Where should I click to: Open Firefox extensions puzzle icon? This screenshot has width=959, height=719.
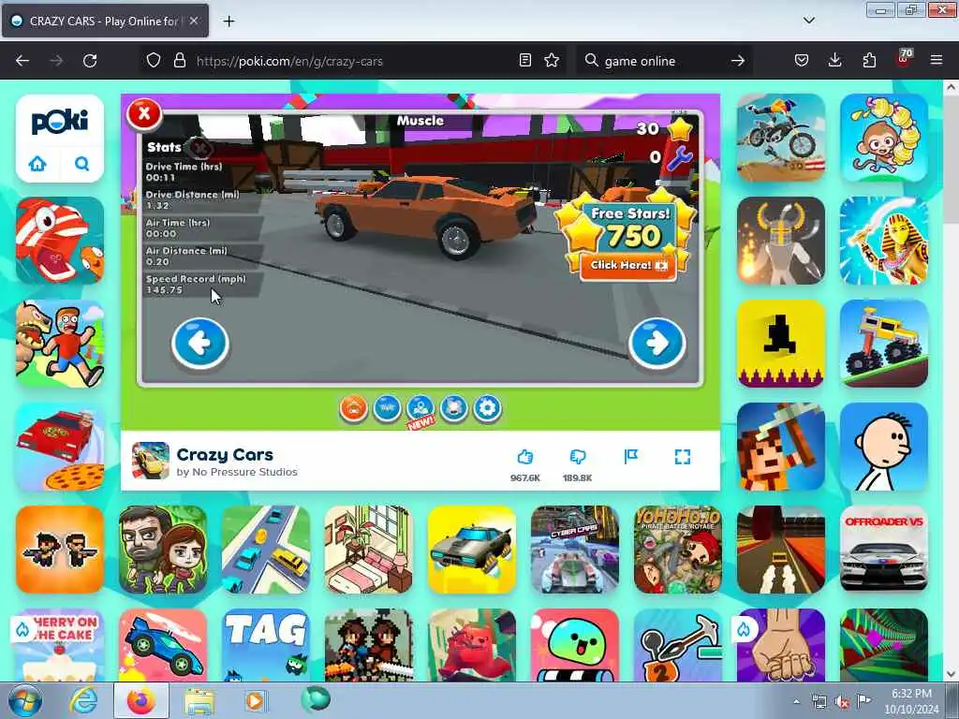869,60
